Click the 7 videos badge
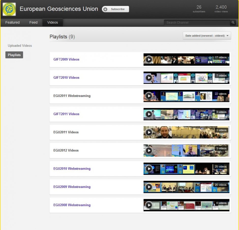Image resolution: width=239 pixels, height=230 pixels. [x=221, y=75]
